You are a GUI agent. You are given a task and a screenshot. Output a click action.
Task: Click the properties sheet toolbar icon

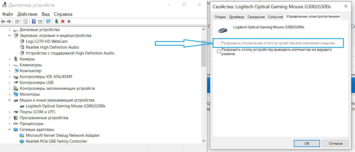(25, 21)
